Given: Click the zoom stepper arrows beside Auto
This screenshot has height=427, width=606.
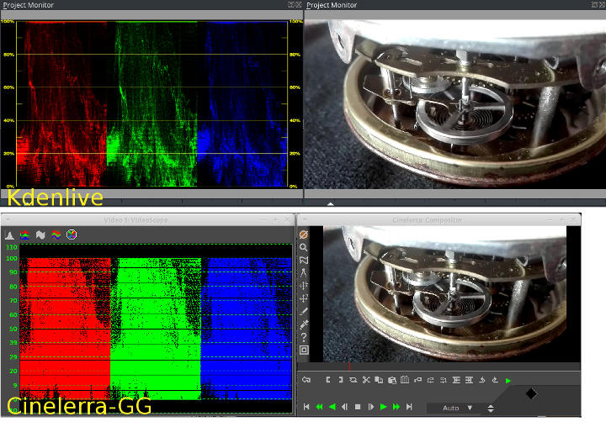Looking at the screenshot, I should [491, 408].
